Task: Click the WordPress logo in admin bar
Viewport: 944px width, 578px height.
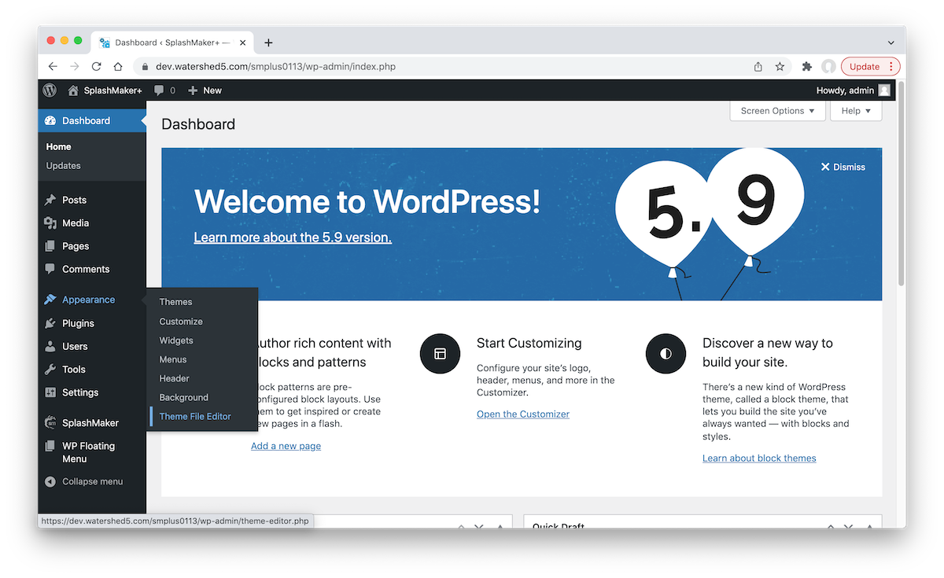Action: 50,90
